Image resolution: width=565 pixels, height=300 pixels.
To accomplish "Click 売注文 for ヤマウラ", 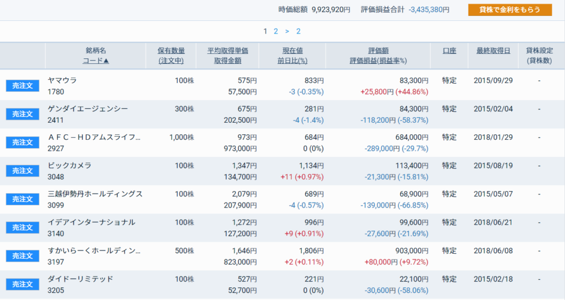I will point(22,86).
